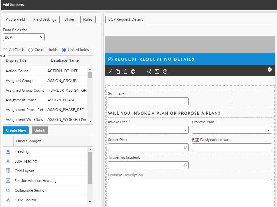Click the Create New button
This screenshot has height=207, width=277.
coord(16,130)
